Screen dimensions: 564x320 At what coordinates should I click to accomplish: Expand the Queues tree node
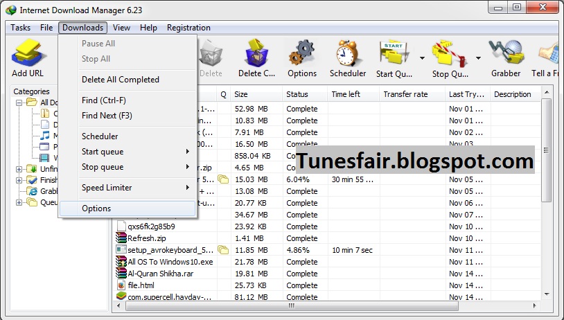[19, 202]
